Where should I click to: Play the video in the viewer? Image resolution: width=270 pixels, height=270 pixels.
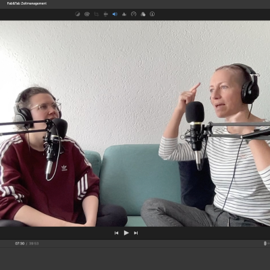pyautogui.click(x=126, y=233)
